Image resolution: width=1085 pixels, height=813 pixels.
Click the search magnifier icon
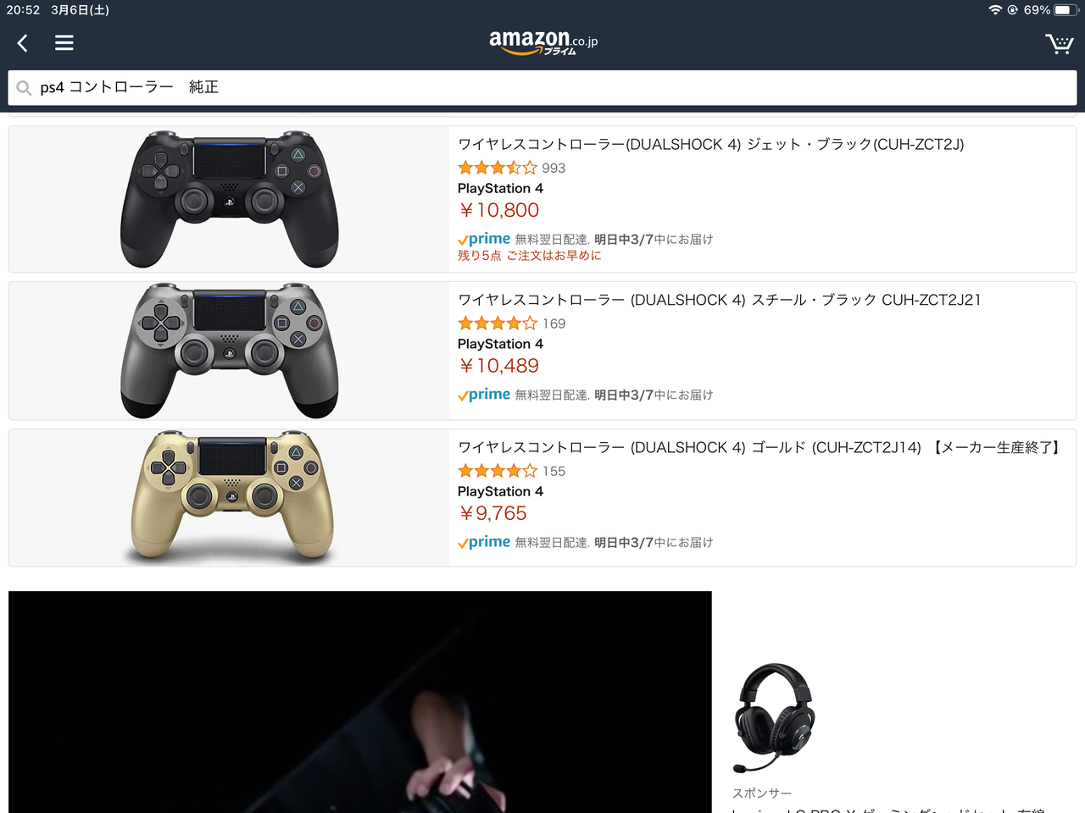click(25, 88)
